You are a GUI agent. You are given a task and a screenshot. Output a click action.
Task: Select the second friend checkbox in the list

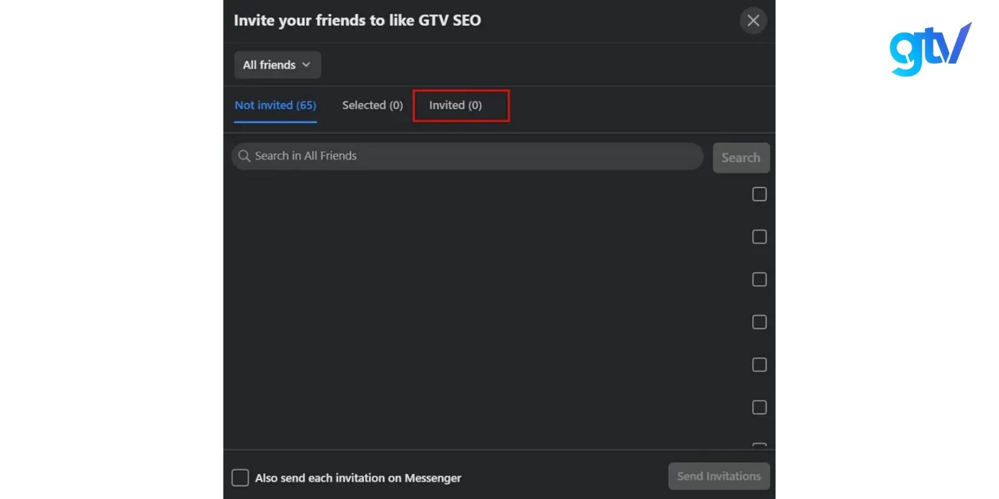759,237
